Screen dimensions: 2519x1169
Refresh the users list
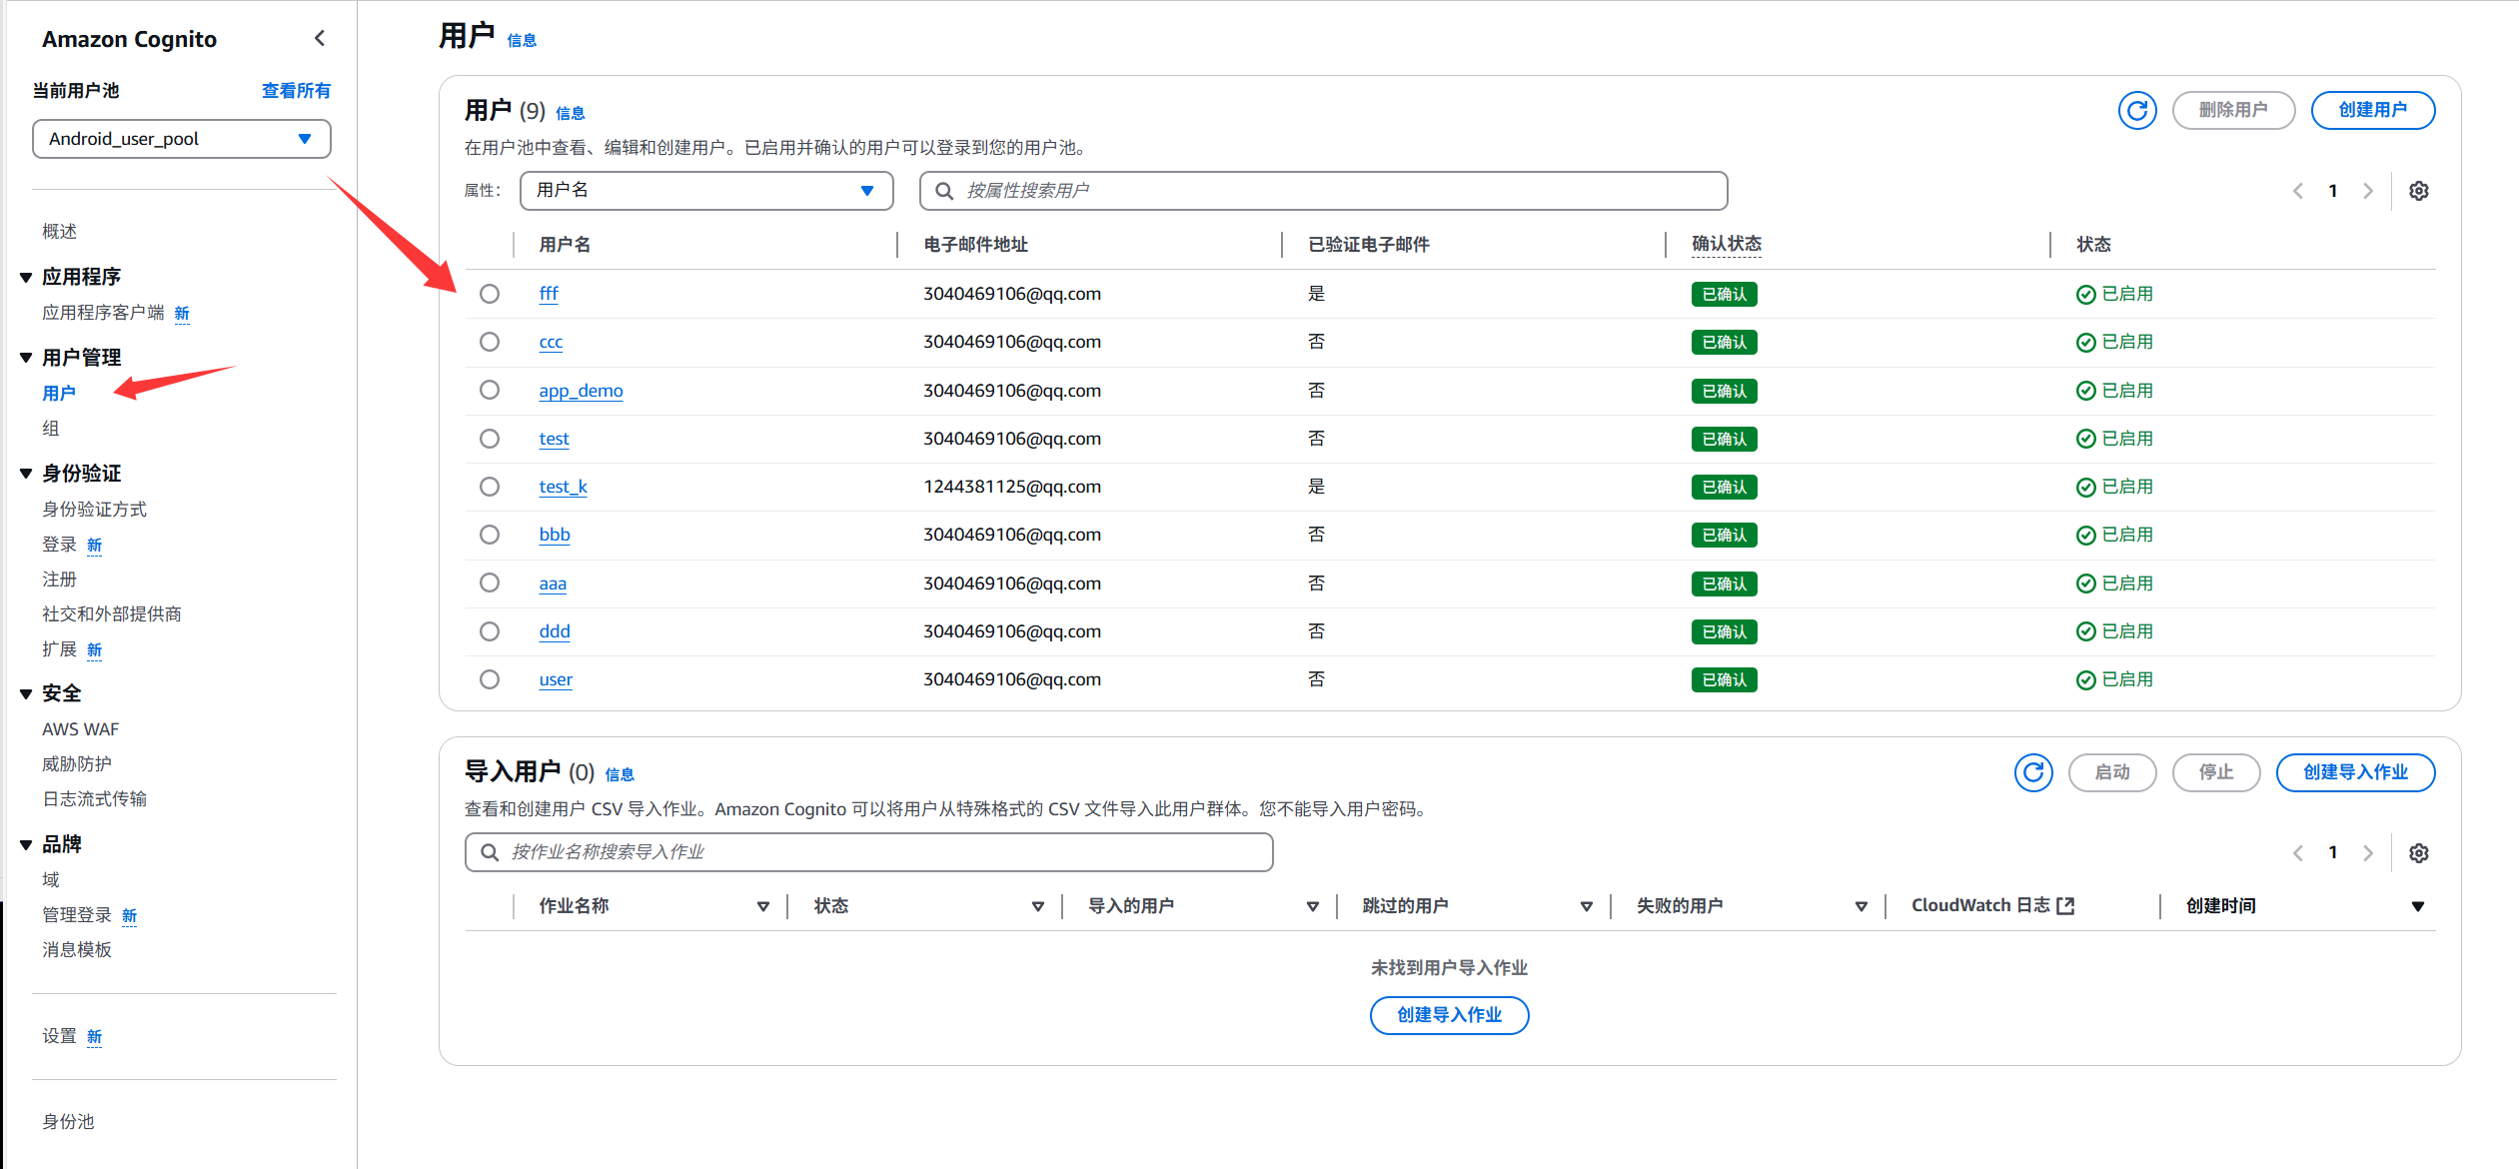coord(2136,110)
